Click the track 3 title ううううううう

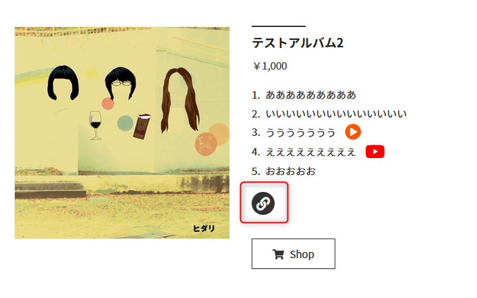300,133
